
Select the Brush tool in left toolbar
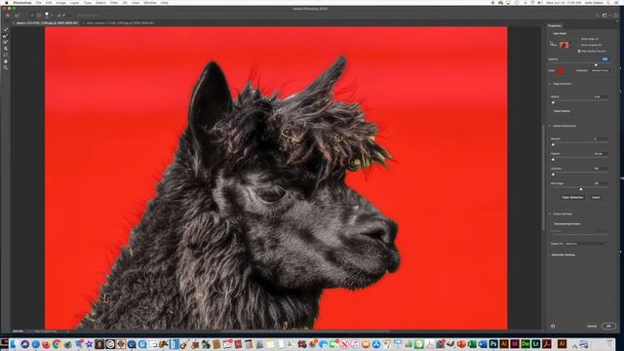tap(6, 42)
